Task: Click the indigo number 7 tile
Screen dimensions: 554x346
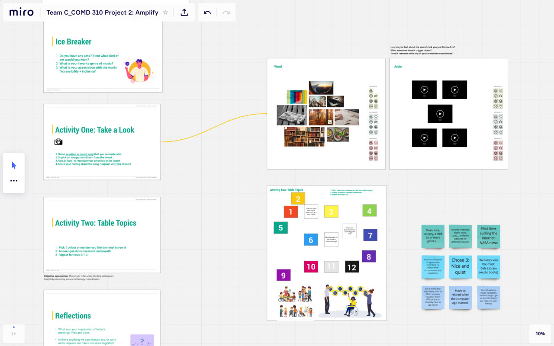Action: point(370,235)
